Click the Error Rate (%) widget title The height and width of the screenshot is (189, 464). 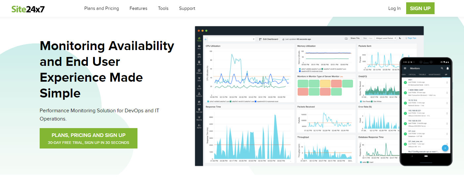click(x=365, y=107)
